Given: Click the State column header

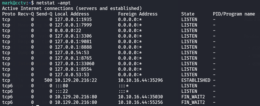Looking at the screenshot, I should [188, 14].
